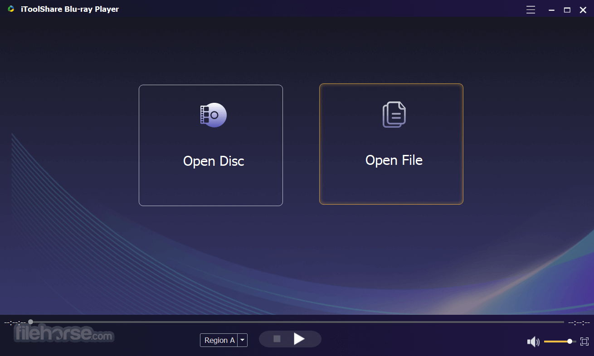The width and height of the screenshot is (594, 356).
Task: Adjust the volume slider
Action: (560, 342)
